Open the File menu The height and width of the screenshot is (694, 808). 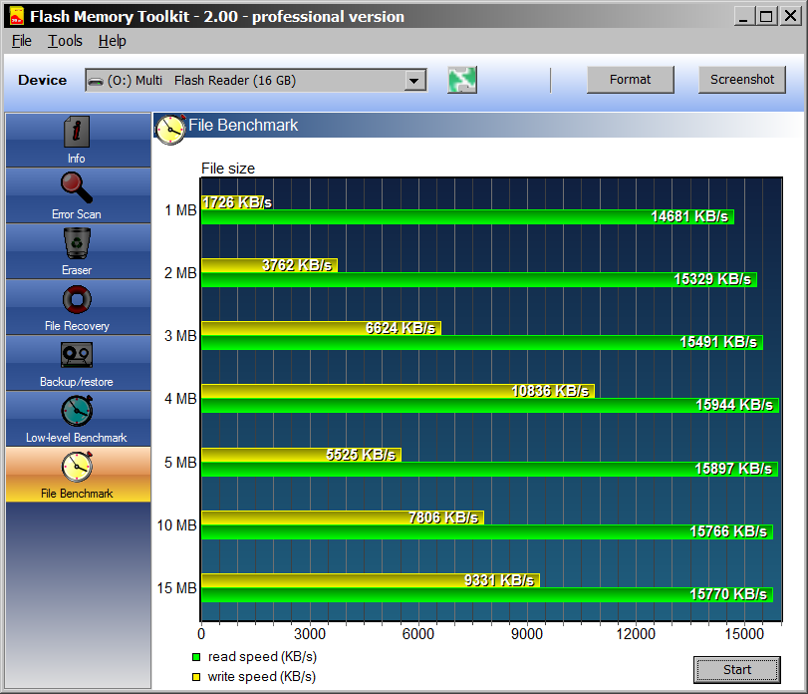22,41
